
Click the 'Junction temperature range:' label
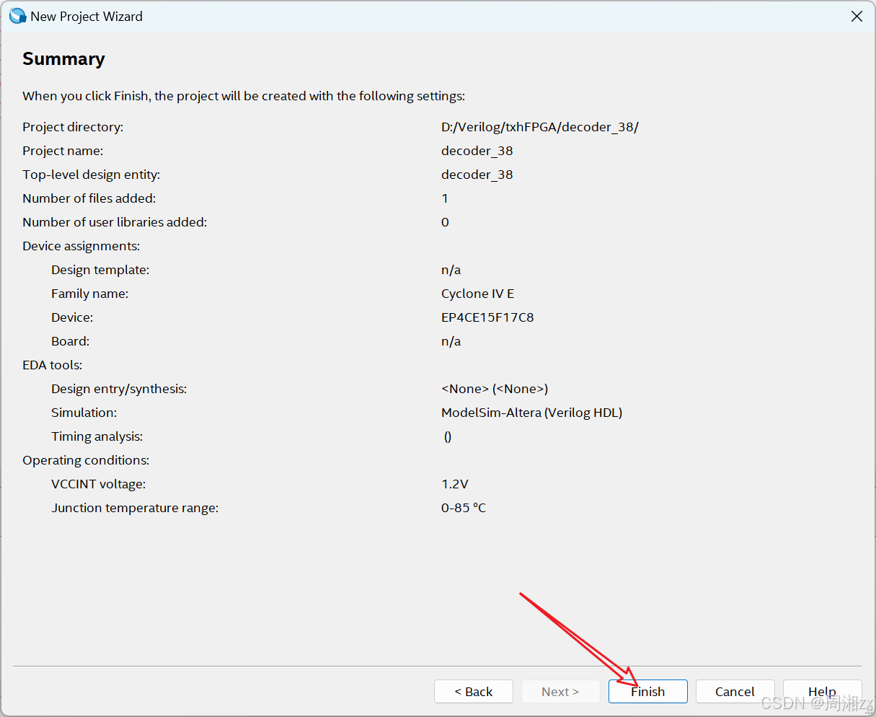(x=135, y=508)
